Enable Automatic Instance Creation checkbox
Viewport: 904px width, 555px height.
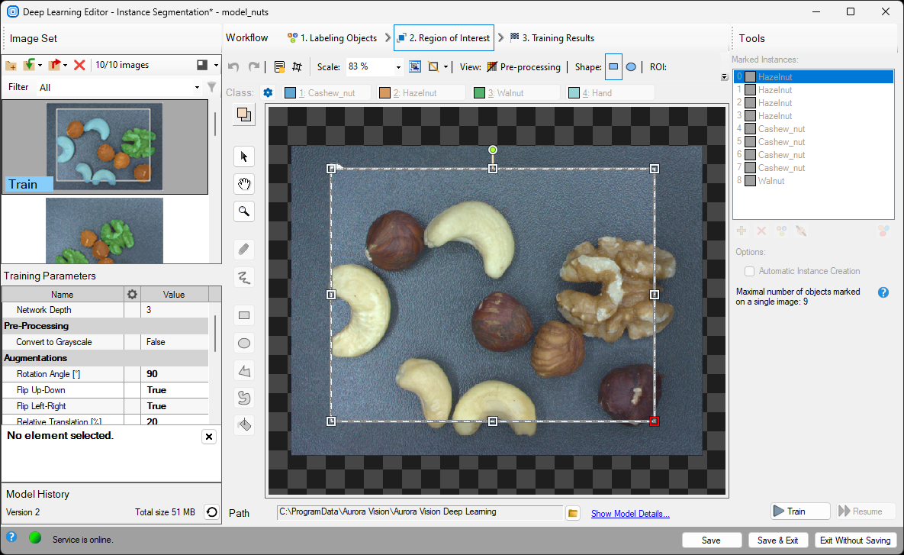tap(750, 271)
